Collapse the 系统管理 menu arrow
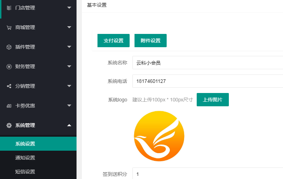This screenshot has width=283, height=179. [69, 125]
